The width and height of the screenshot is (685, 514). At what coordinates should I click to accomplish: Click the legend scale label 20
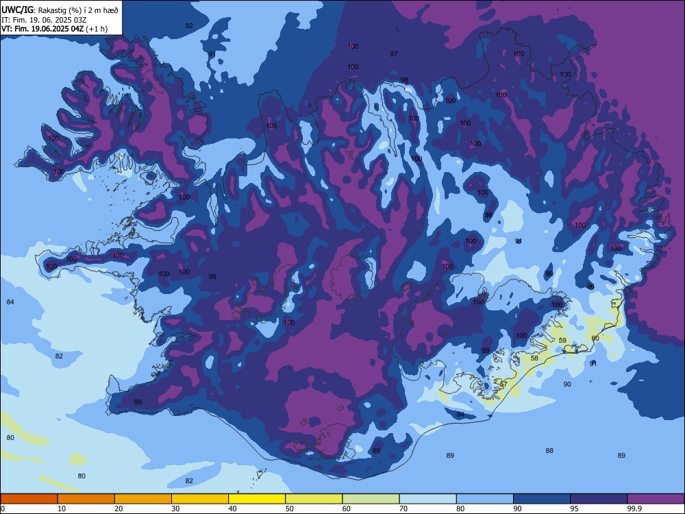(x=119, y=509)
